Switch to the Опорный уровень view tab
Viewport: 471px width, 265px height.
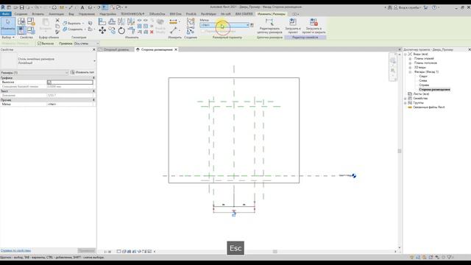coord(116,49)
